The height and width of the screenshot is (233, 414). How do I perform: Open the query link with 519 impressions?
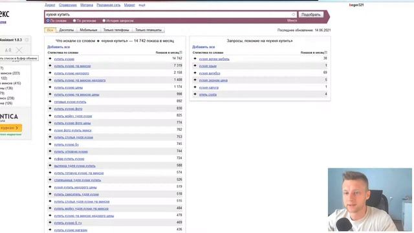click(76, 187)
